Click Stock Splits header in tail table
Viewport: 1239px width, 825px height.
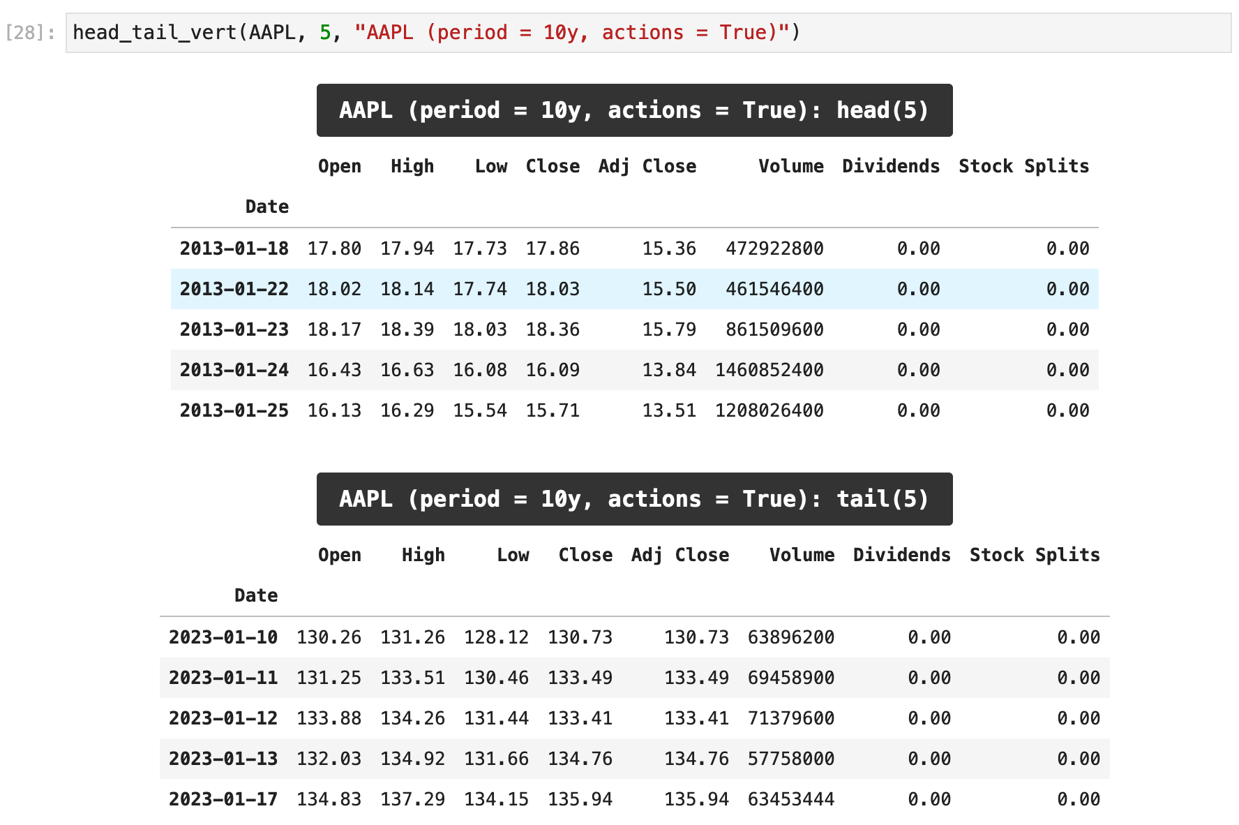(1035, 555)
